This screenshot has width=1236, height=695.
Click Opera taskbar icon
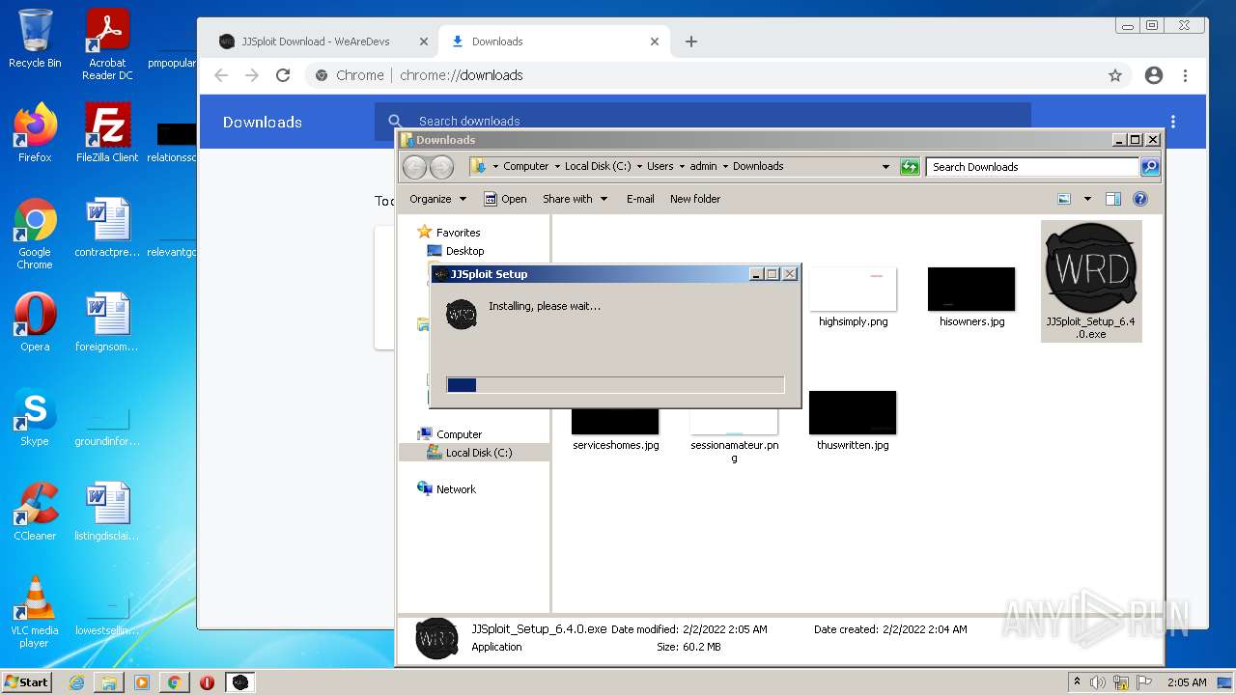tap(207, 682)
